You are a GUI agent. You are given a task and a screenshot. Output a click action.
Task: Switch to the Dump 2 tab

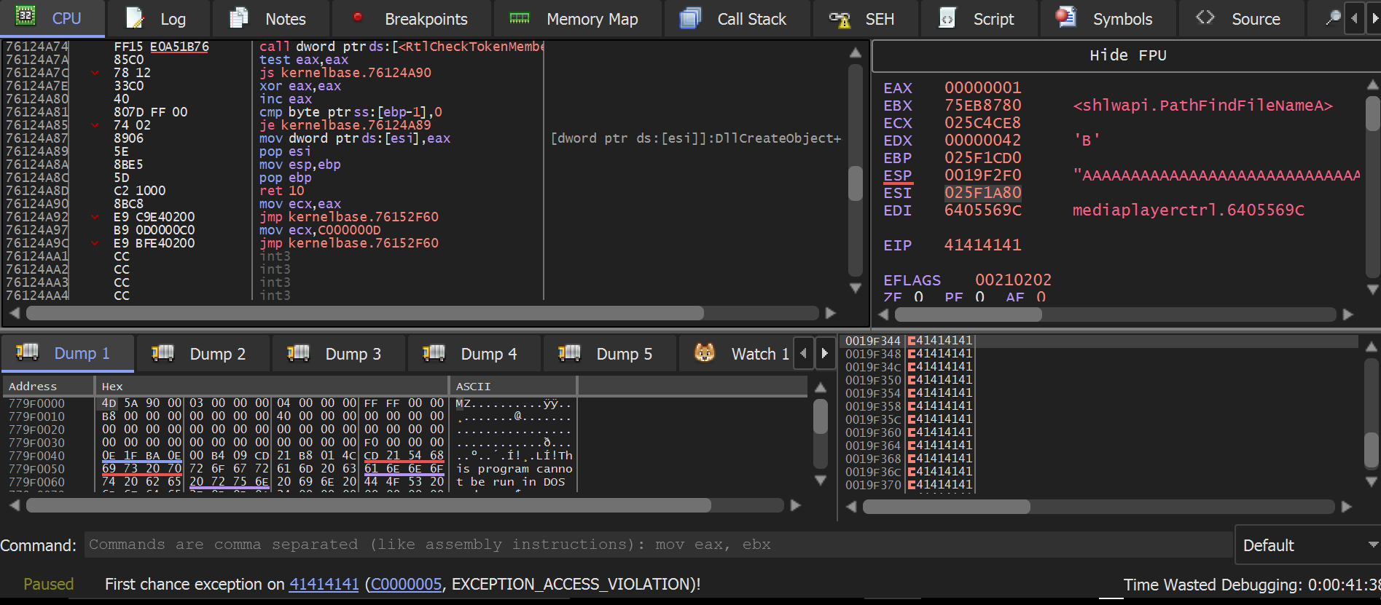click(200, 354)
